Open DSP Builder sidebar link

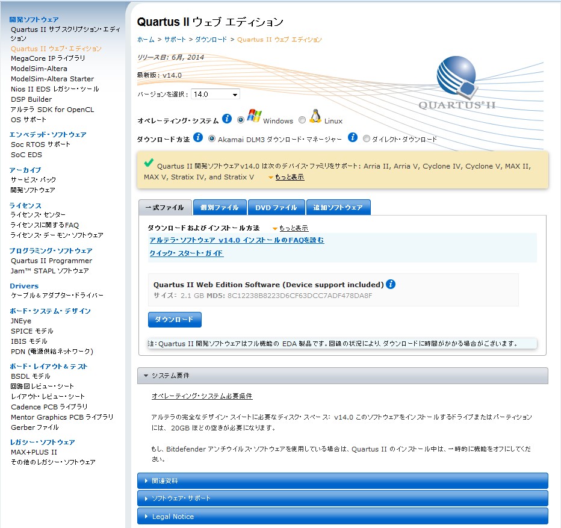pyautogui.click(x=31, y=99)
